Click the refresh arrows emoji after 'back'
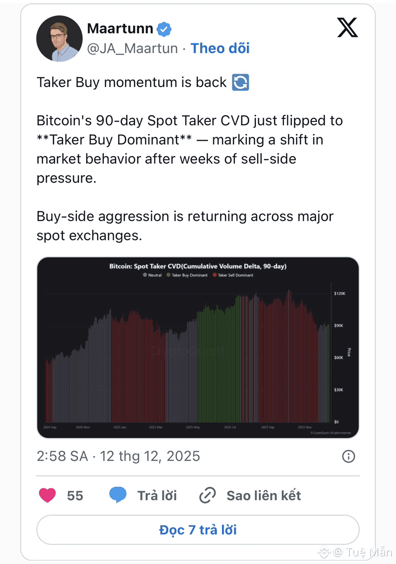The width and height of the screenshot is (396, 564). (x=240, y=82)
